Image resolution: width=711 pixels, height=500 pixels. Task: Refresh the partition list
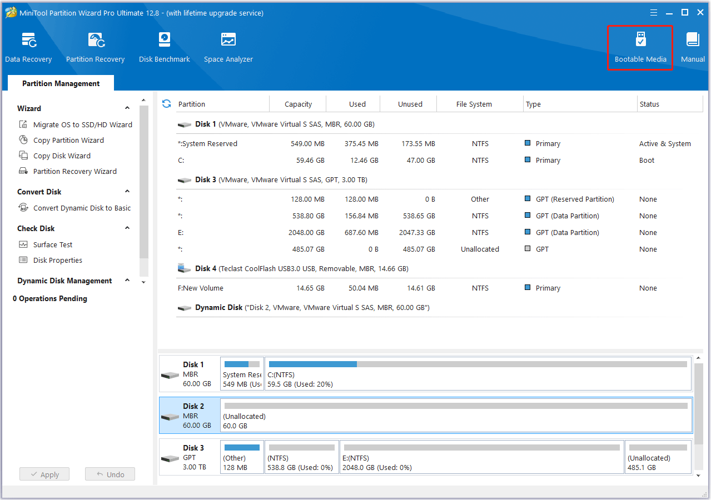(x=166, y=104)
